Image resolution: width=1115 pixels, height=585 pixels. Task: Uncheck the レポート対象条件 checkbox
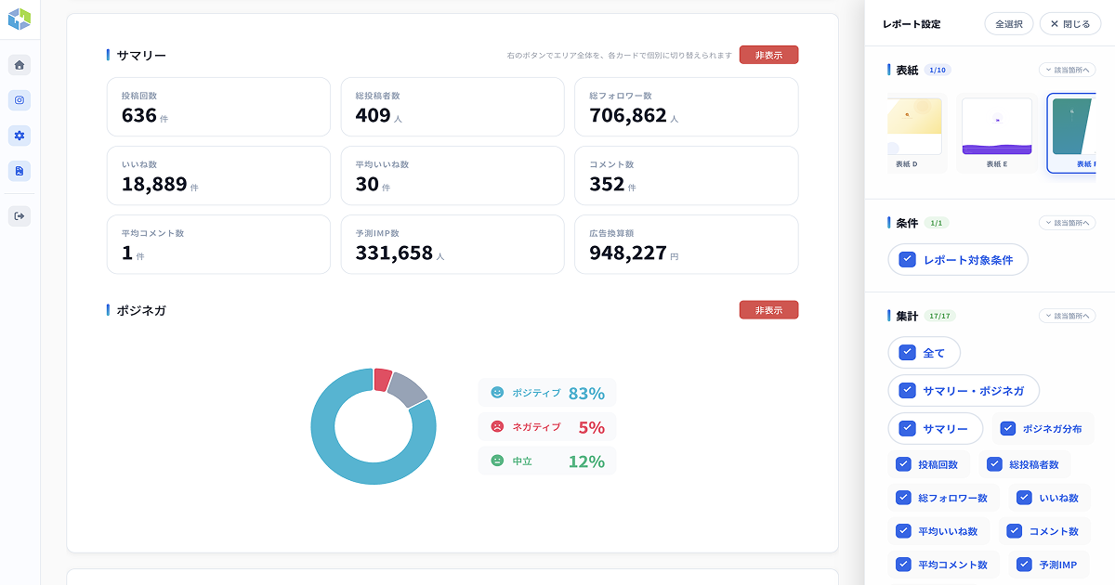[x=907, y=260]
